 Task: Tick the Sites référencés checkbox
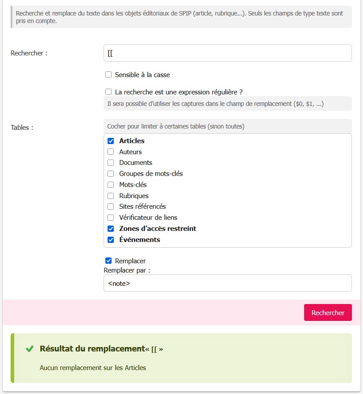[111, 207]
